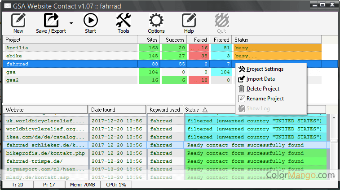Screen dimensions: 340x190
Task: Click the Delete Project trash icon
Action: [241, 89]
